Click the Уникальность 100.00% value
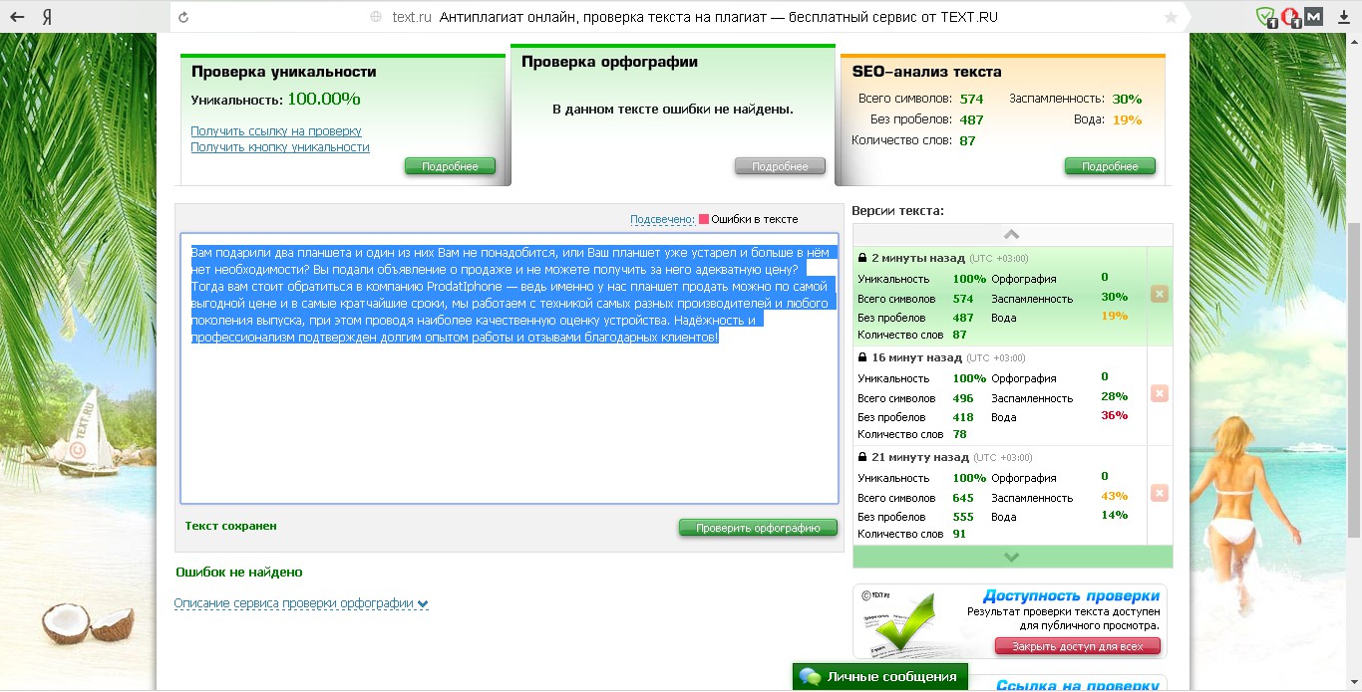 pyautogui.click(x=324, y=100)
